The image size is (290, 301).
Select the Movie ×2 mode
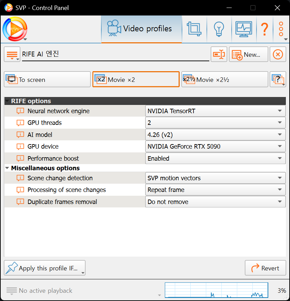coord(136,79)
